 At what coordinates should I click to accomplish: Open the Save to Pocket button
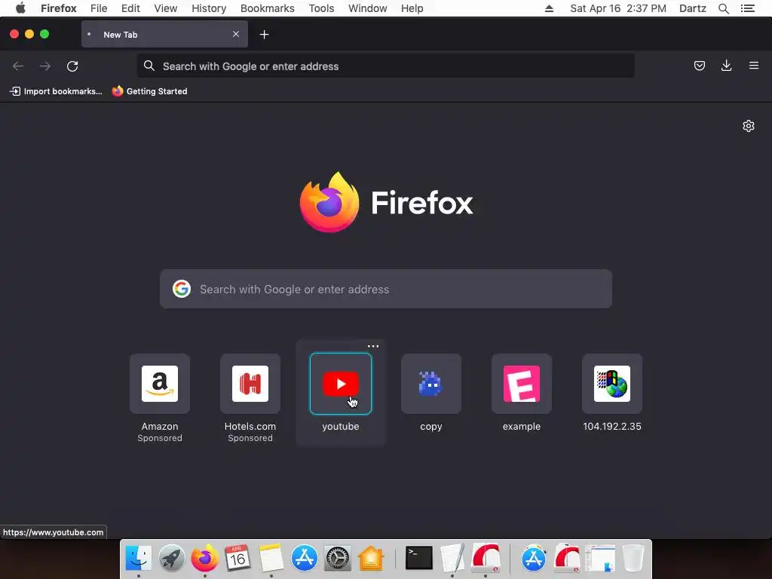pos(699,66)
